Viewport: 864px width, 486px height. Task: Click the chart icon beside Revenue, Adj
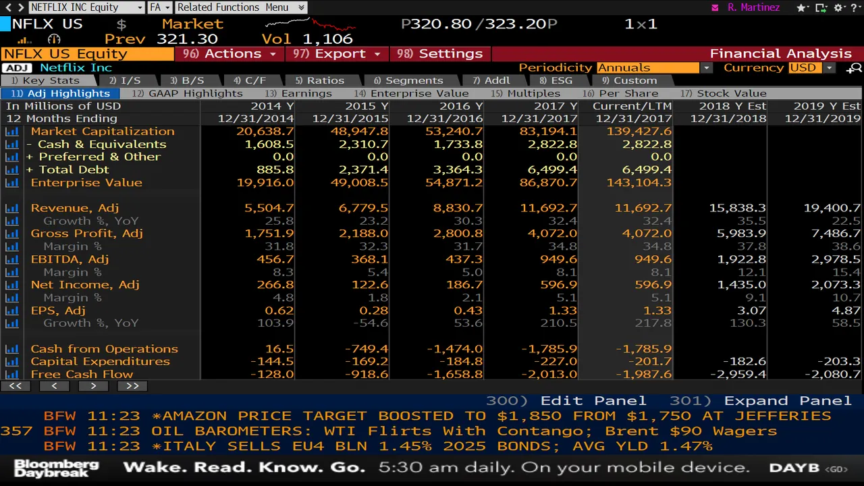pos(11,209)
